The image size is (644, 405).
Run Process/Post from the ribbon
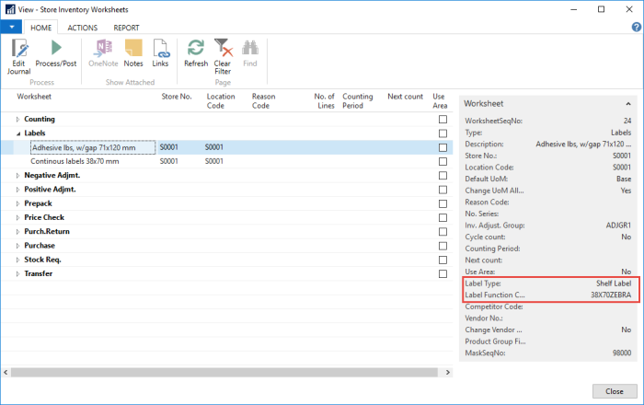[x=55, y=48]
